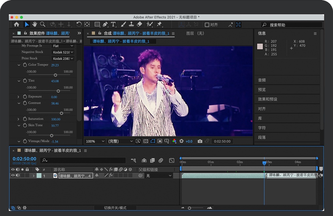
Task: Enable the 对齐 snapping checkbox
Action: tap(207, 25)
